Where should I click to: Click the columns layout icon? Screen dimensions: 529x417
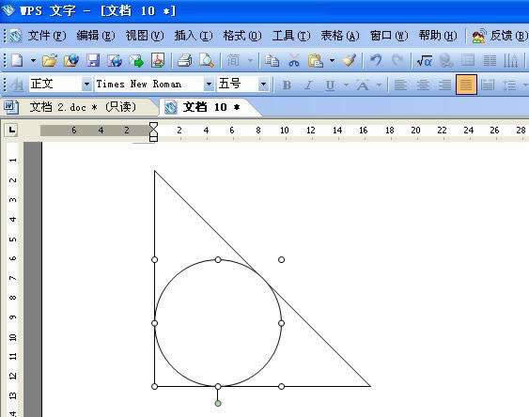pos(490,61)
